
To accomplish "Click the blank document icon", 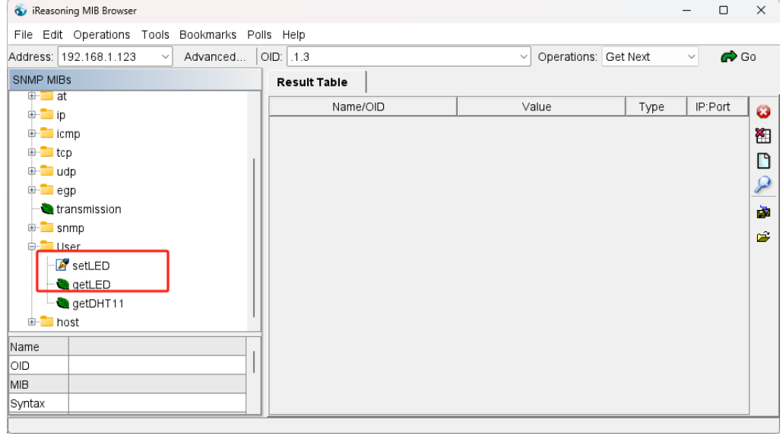I will (x=762, y=161).
